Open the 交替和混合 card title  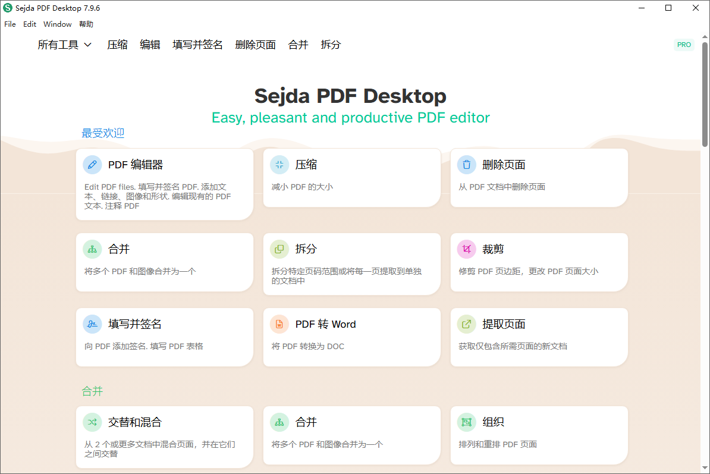pos(135,422)
